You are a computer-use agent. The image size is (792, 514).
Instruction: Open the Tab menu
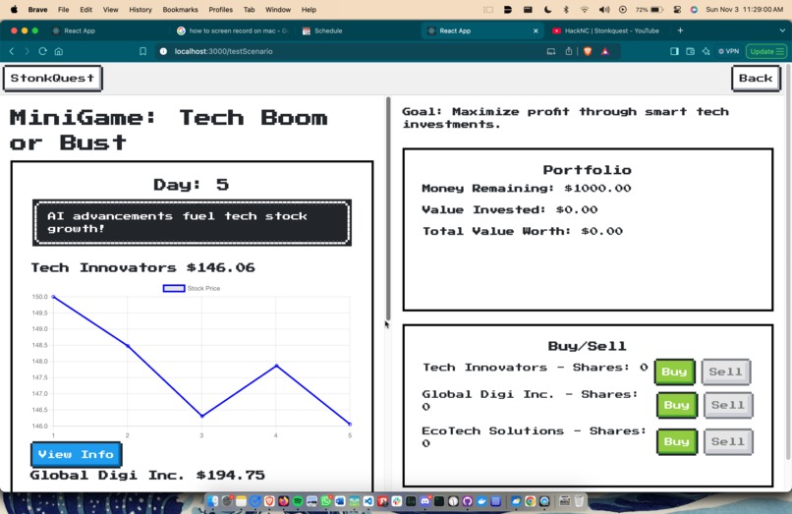pyautogui.click(x=249, y=10)
